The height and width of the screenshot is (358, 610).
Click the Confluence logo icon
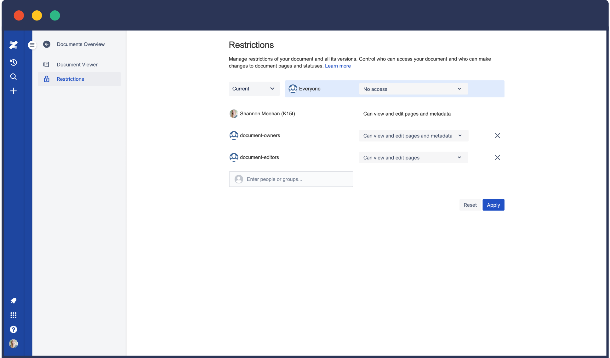point(13,45)
